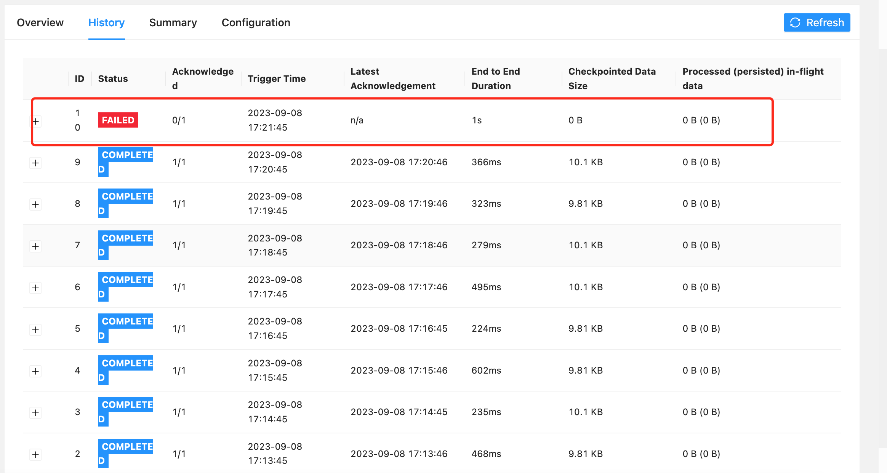Click the COMPLETED badge for checkpoint 6
The image size is (887, 473).
(x=125, y=287)
